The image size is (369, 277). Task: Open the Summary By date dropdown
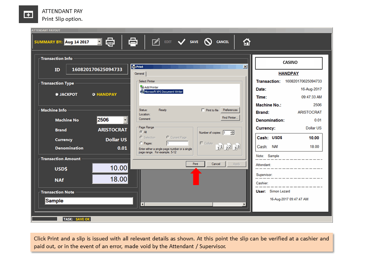99,42
